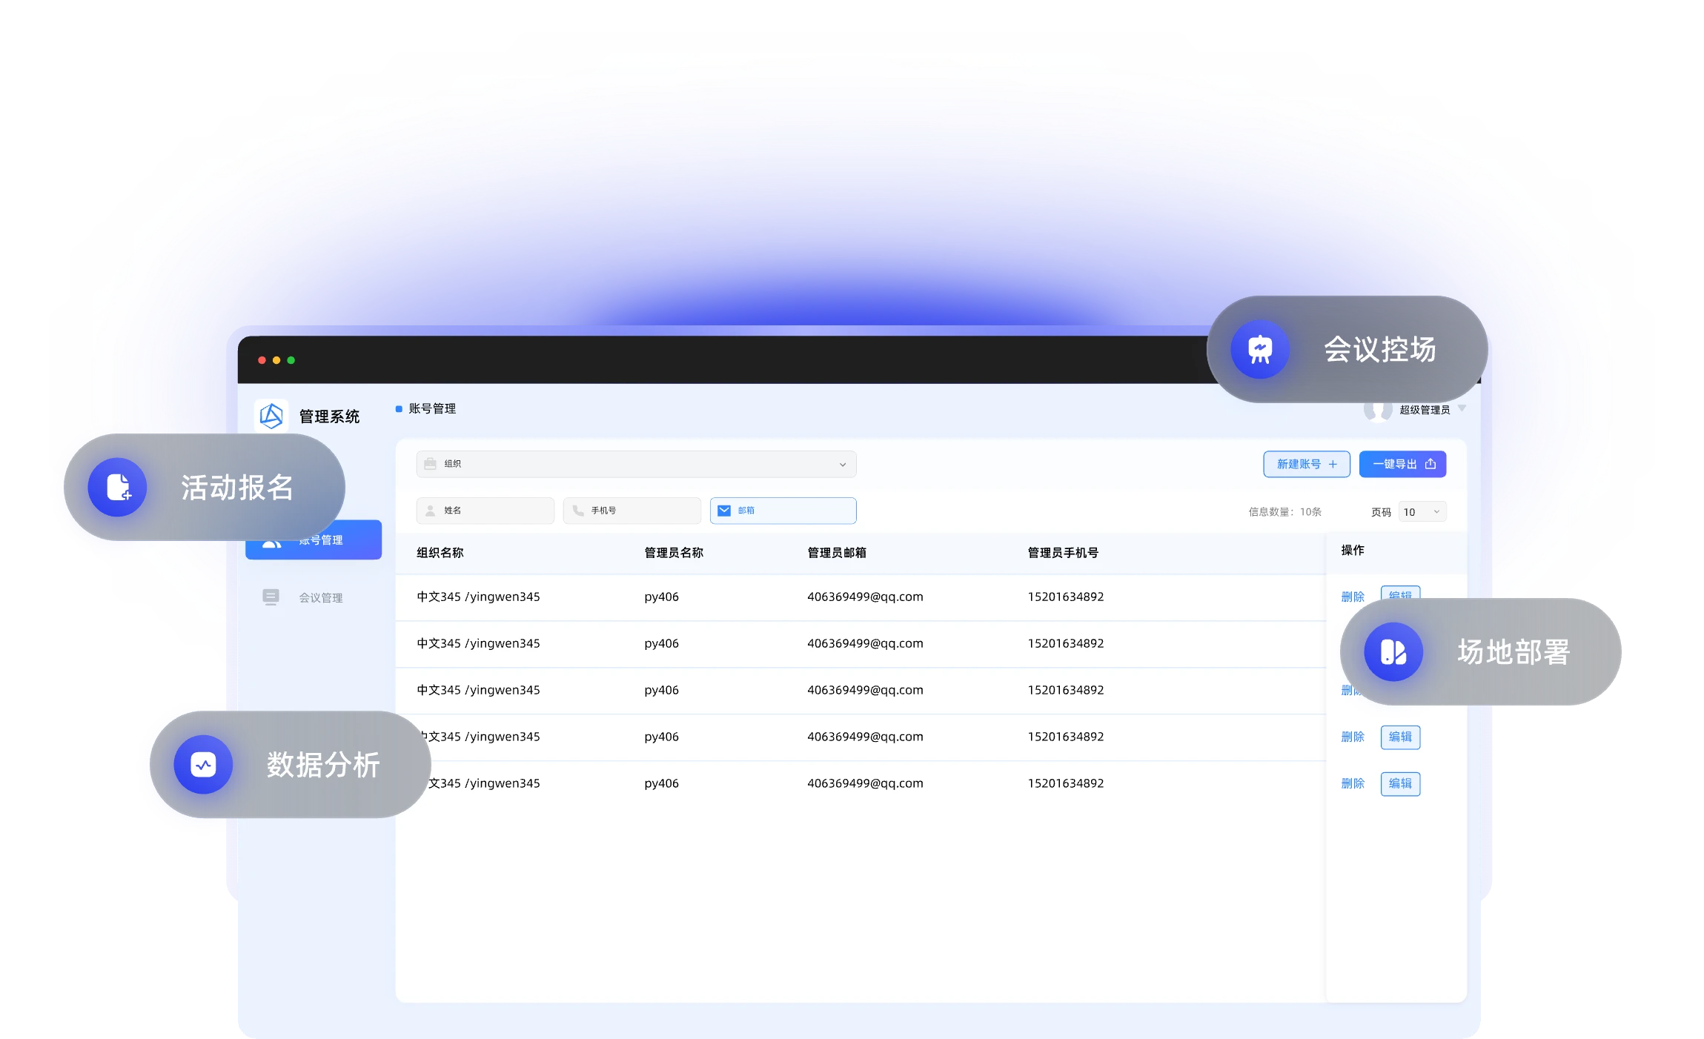Click the 场地部署 venue deployment icon
The height and width of the screenshot is (1039, 1704).
pyautogui.click(x=1393, y=652)
